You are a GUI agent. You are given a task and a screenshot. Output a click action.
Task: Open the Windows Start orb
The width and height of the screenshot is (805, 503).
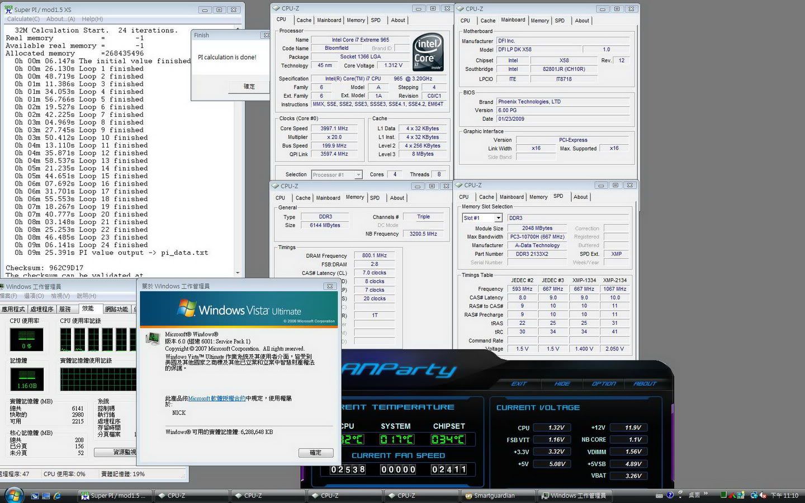click(x=13, y=495)
